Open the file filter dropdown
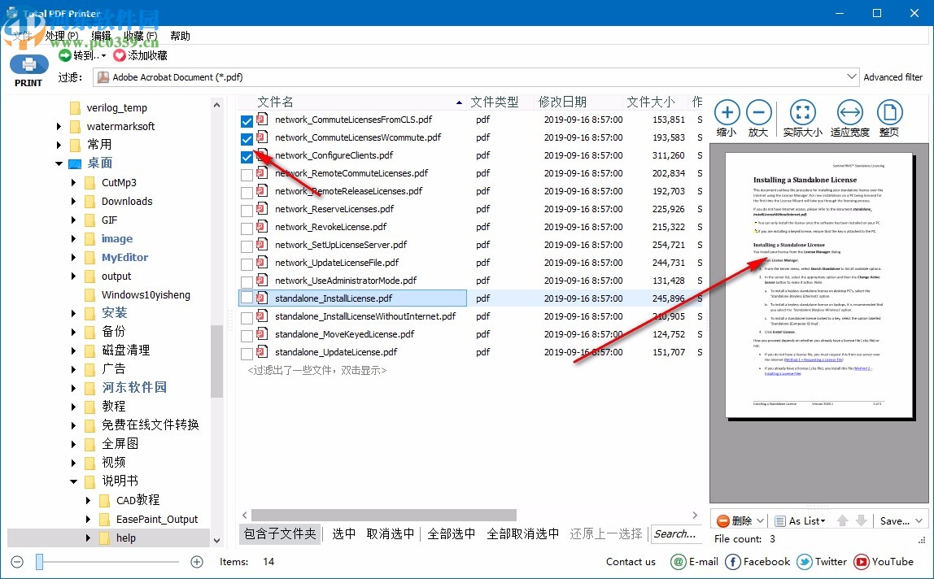The image size is (934, 579). [x=852, y=76]
